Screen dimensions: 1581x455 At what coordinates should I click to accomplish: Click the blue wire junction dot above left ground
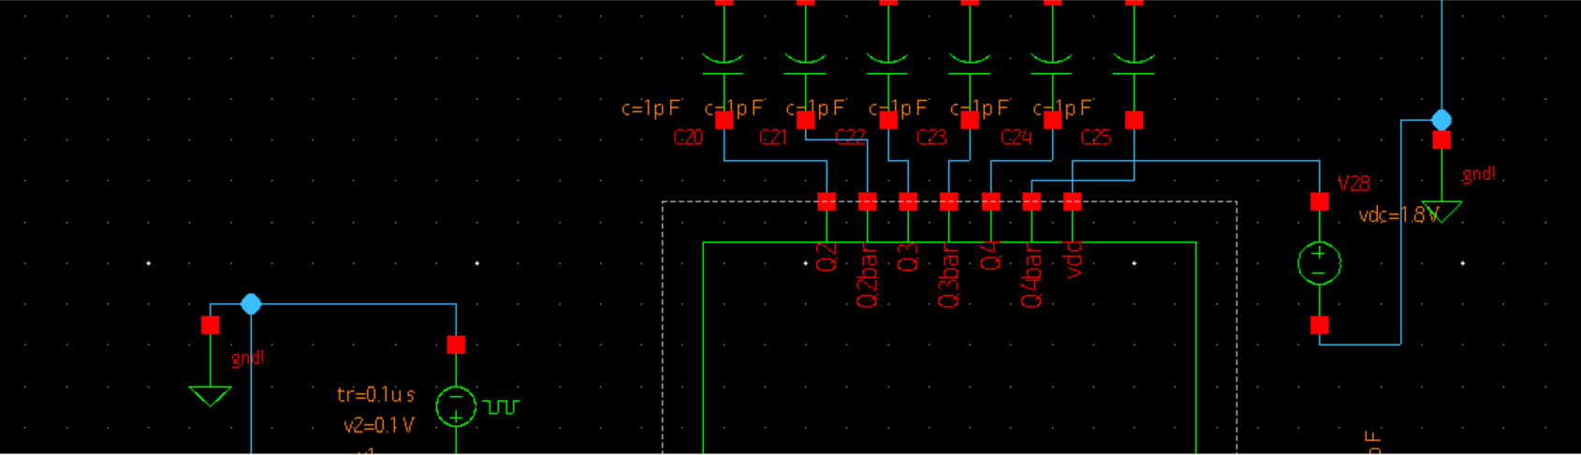point(251,304)
